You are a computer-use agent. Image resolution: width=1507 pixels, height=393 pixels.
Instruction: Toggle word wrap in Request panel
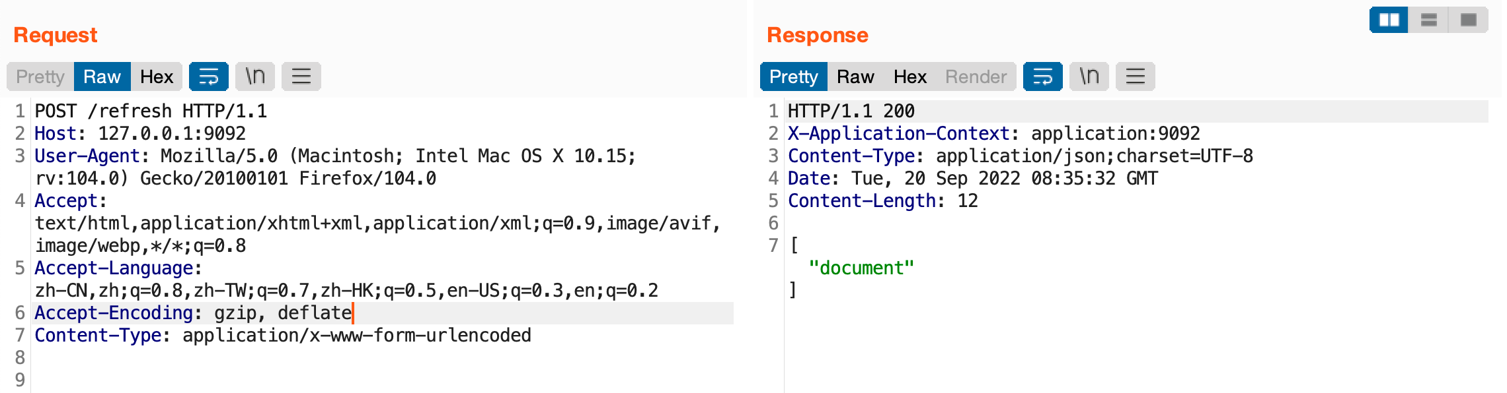[x=208, y=76]
